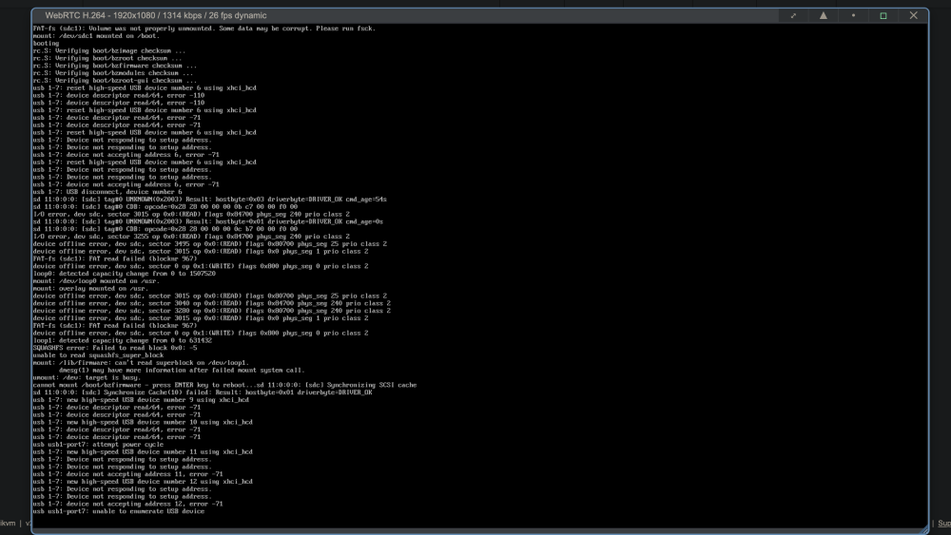Close the WebRTC stream window
The height and width of the screenshot is (535, 951).
tap(913, 16)
